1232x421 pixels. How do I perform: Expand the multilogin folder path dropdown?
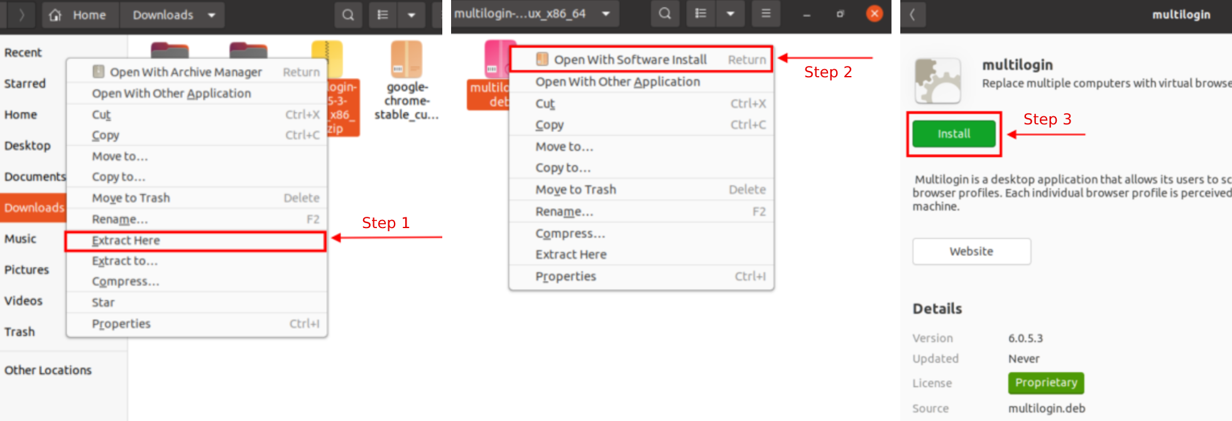click(606, 13)
